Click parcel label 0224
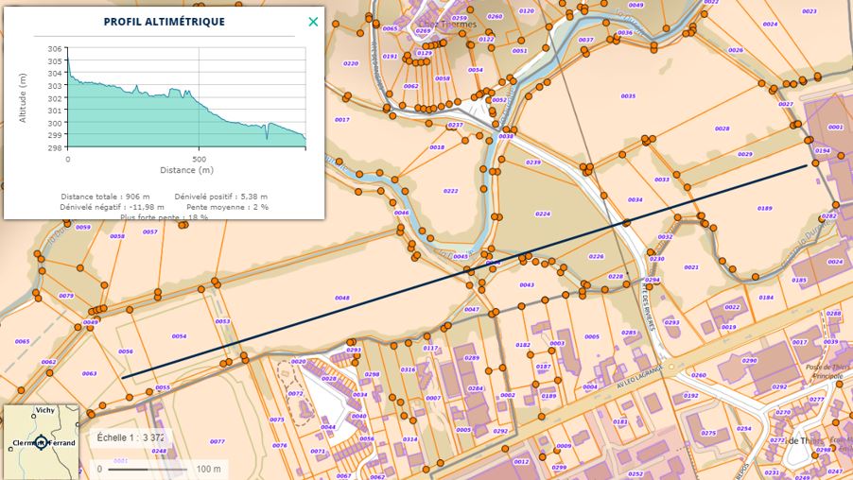853x480 pixels. (x=542, y=214)
